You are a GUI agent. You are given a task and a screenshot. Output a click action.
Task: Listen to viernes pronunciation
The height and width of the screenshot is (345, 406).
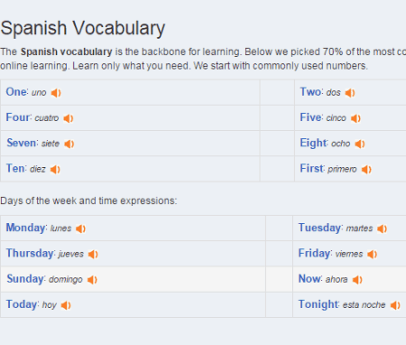[373, 255]
